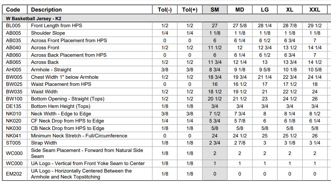Image resolution: width=331 pixels, height=183 pixels.
Task: Click the XXL column header
Action: click(315, 10)
